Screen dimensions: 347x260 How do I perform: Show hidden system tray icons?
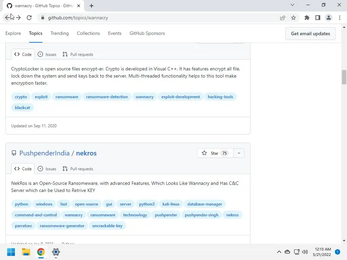point(279,252)
